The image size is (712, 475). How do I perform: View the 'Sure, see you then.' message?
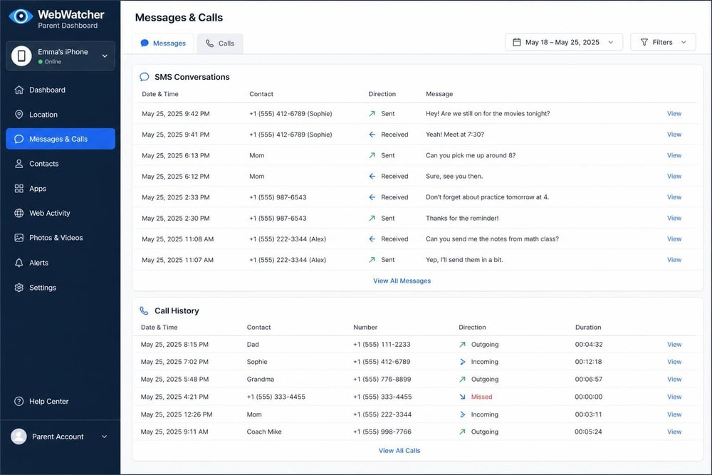click(x=674, y=176)
